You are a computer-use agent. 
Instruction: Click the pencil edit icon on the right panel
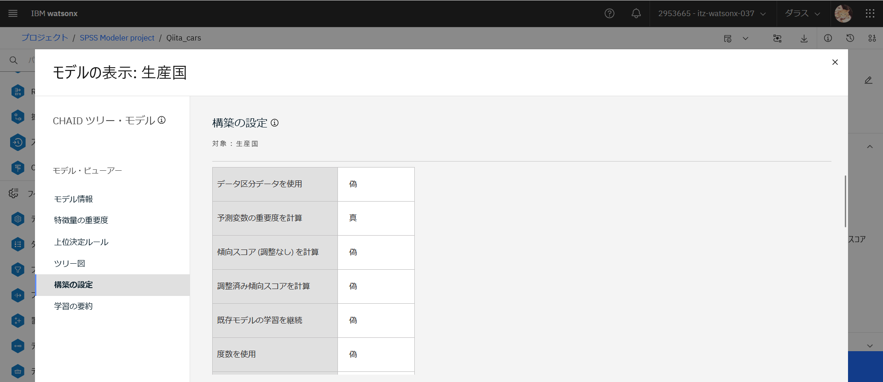tap(868, 80)
